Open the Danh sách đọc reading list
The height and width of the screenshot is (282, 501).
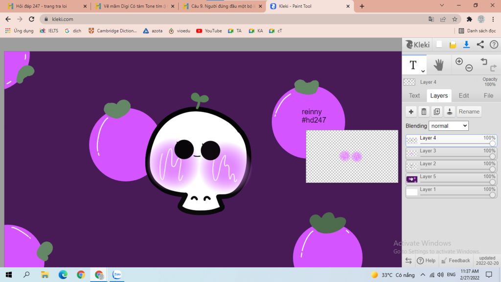tap(478, 31)
